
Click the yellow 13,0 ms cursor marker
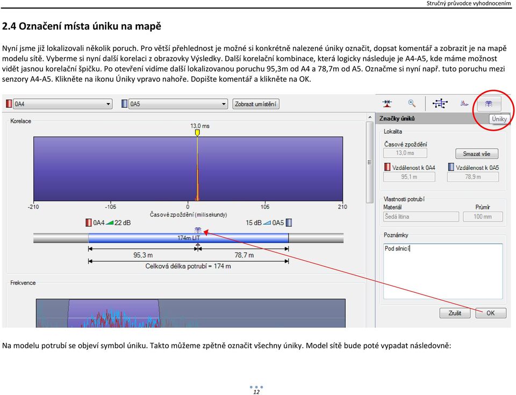(x=197, y=133)
